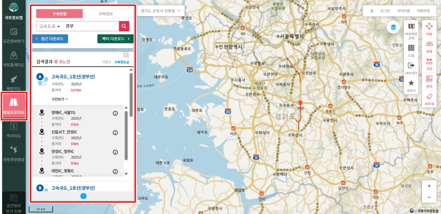The image size is (441, 214).
Task: Click the 내보내기 export tool
Action: point(411,69)
